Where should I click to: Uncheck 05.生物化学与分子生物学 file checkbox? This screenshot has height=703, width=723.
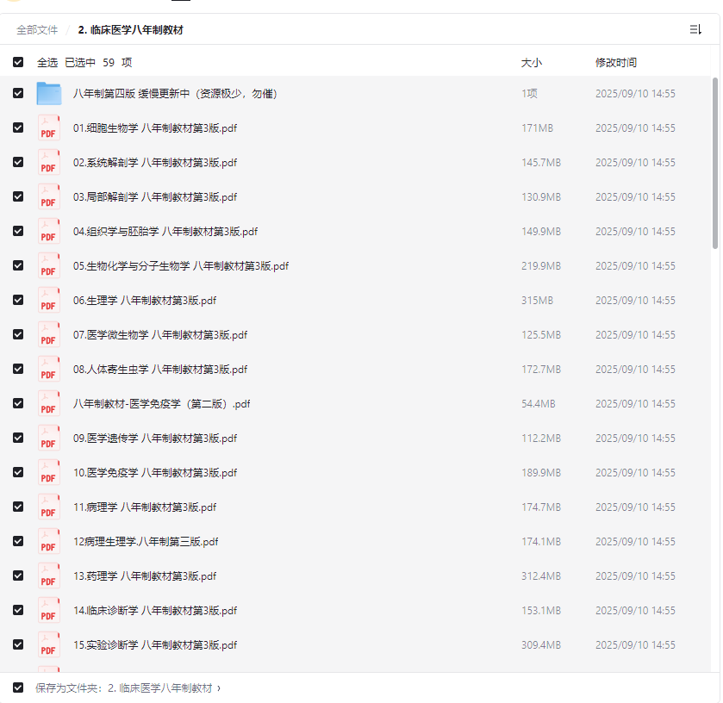tap(18, 265)
